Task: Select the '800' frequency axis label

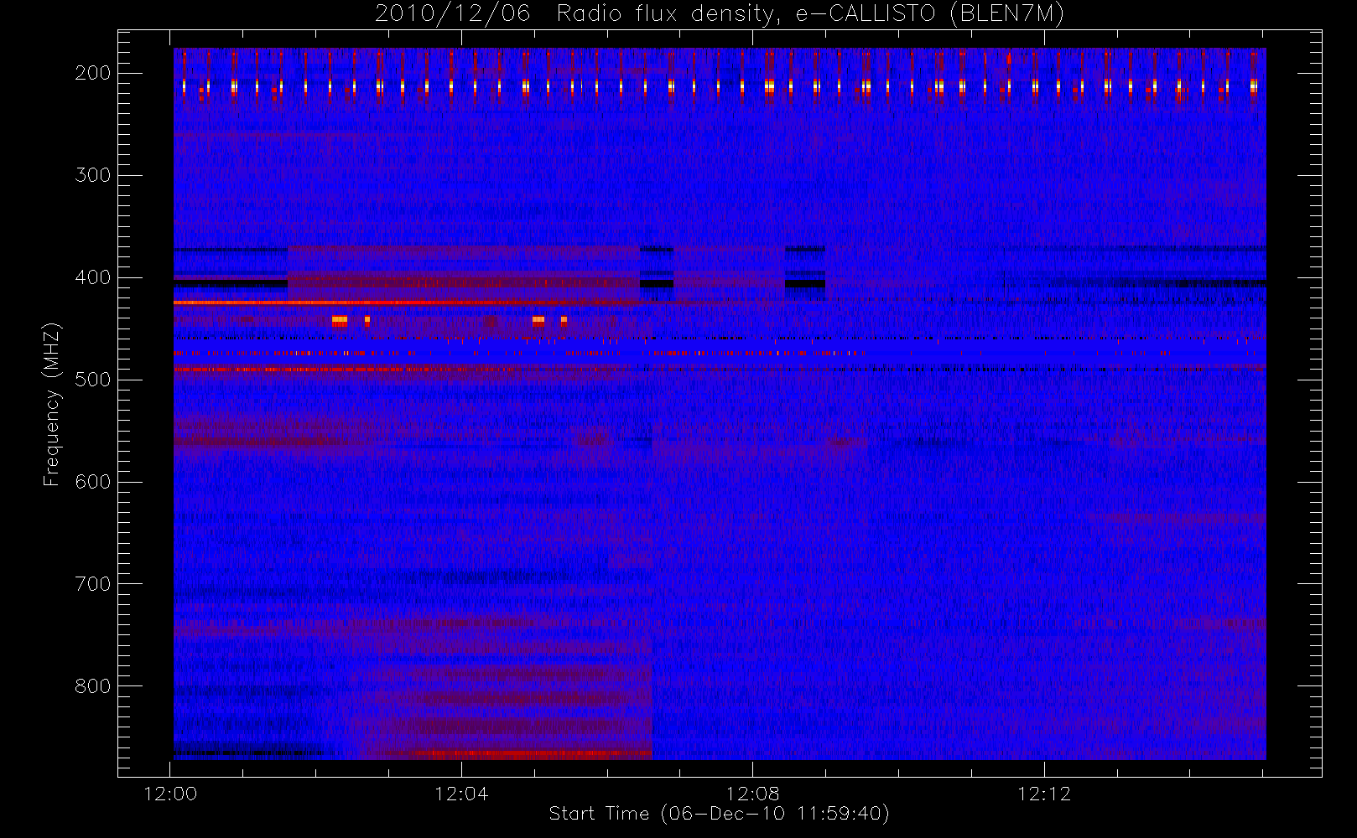Action: click(93, 686)
